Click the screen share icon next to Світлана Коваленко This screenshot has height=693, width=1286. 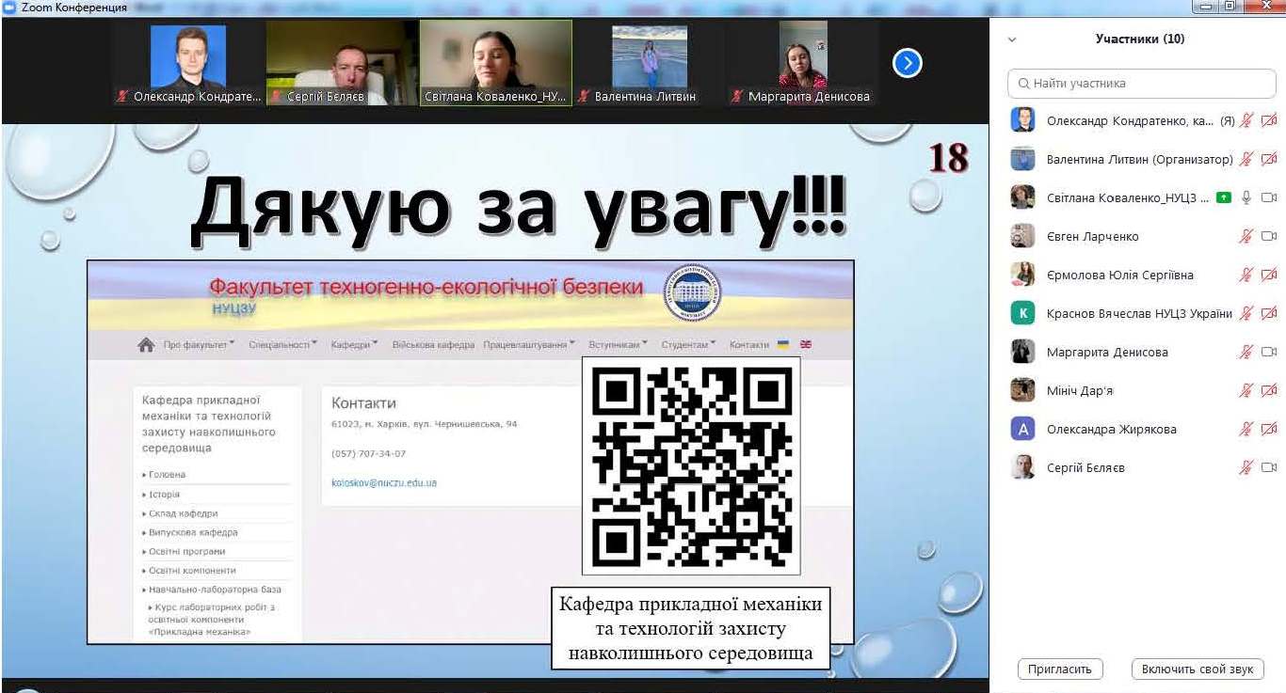1223,198
